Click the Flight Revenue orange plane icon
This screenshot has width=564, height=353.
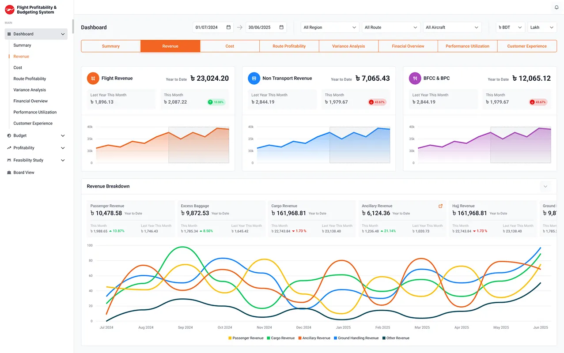pos(93,79)
